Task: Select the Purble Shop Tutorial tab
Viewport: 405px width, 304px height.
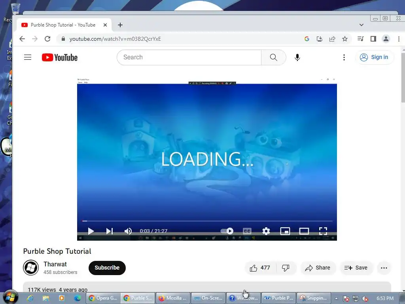Action: point(63,25)
